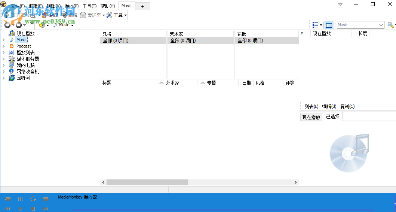Add a new tab with plus button
The width and height of the screenshot is (396, 212).
pyautogui.click(x=142, y=7)
